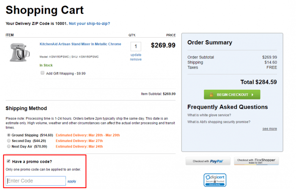The image size is (296, 189).
Task: Select Next Day Air shipping
Action: pos(9,146)
